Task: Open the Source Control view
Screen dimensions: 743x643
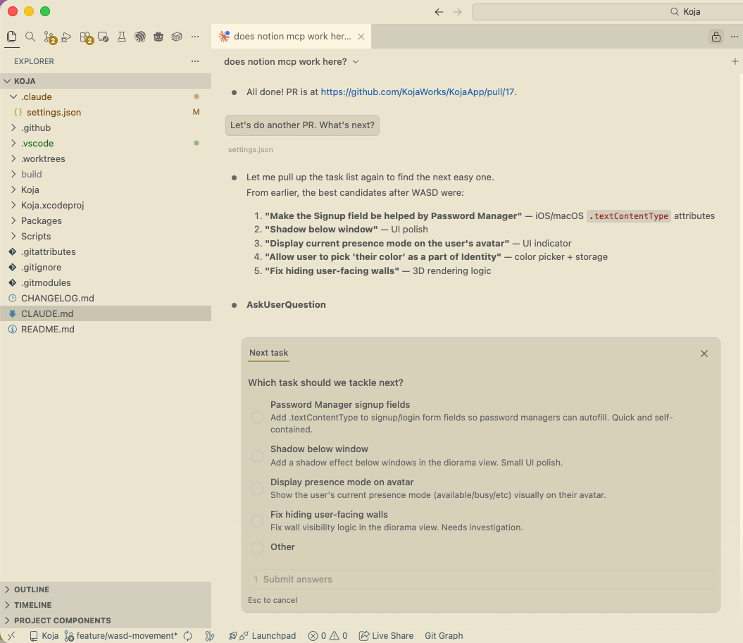Action: pos(49,37)
